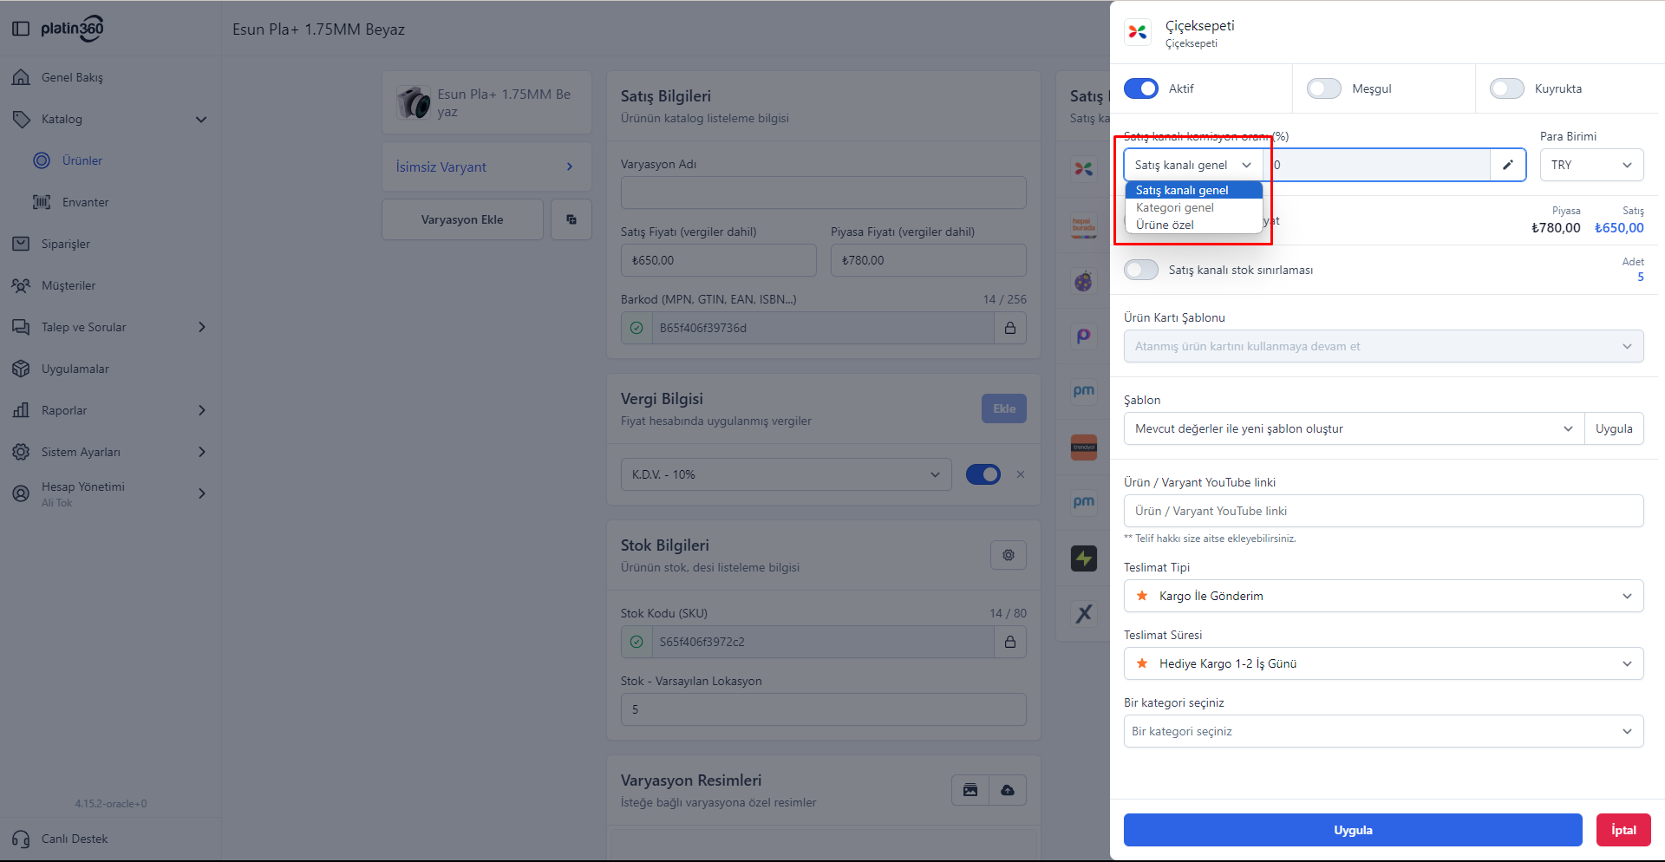The height and width of the screenshot is (862, 1665).
Task: Open the Siparişler icon in sidebar
Action: click(x=21, y=244)
